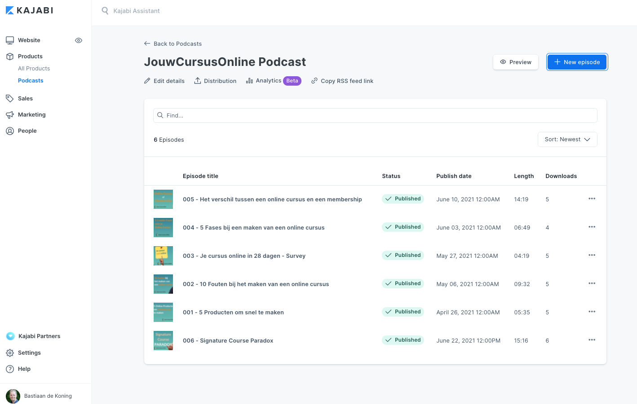Select Podcasts in sidebar
Viewport: 637px width, 404px height.
point(31,81)
